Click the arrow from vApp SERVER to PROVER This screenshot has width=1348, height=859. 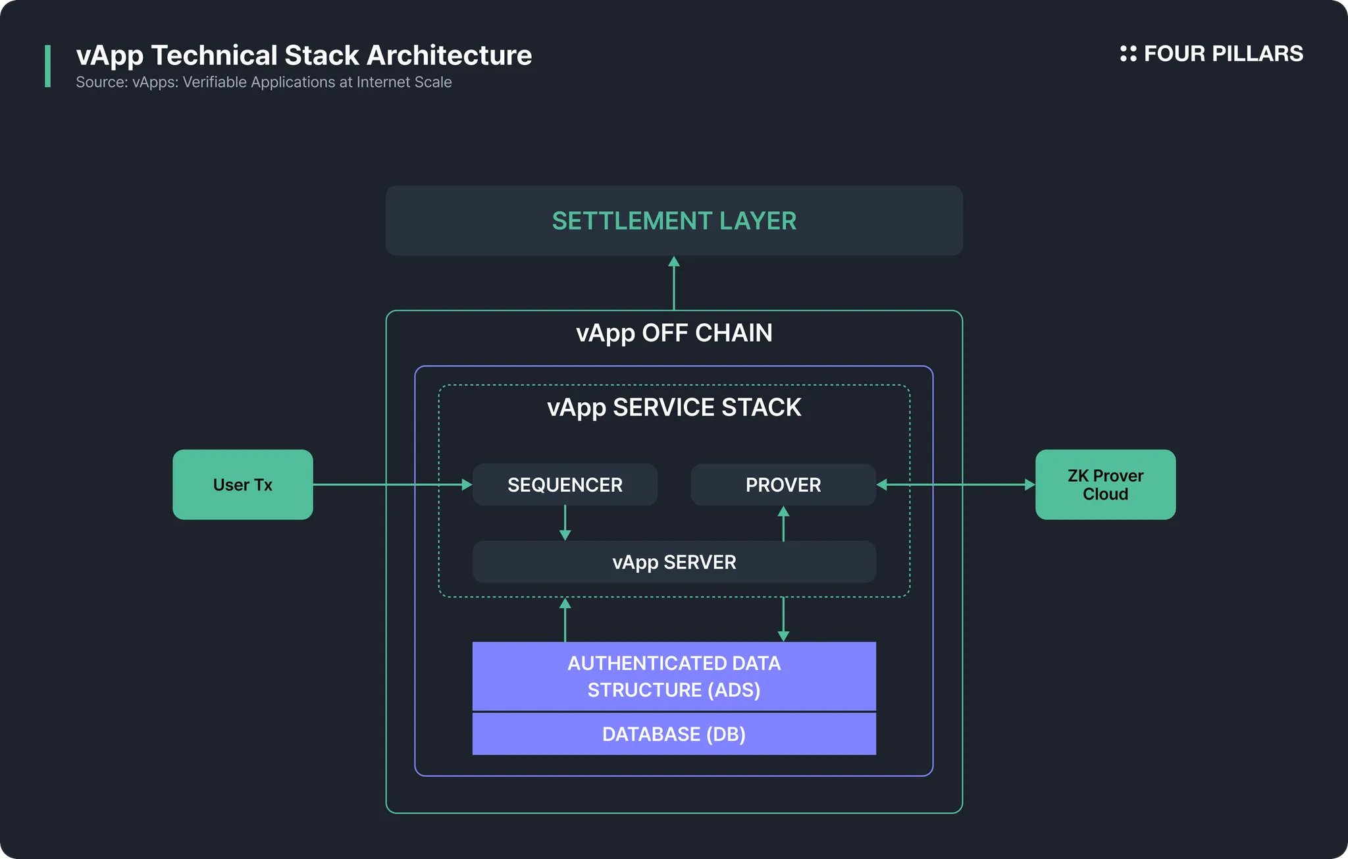tap(783, 523)
